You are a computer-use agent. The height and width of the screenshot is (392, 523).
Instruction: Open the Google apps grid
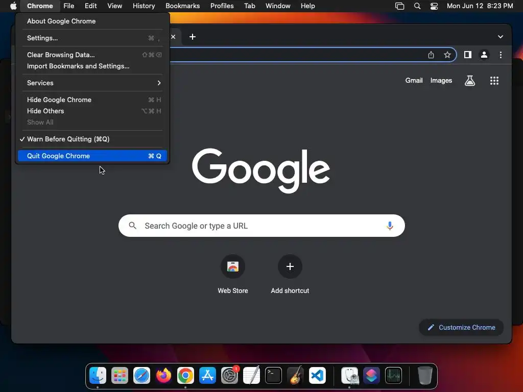[x=494, y=80]
